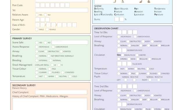Click the first Patient Age box
The image size is (183, 110).
coord(37,20)
